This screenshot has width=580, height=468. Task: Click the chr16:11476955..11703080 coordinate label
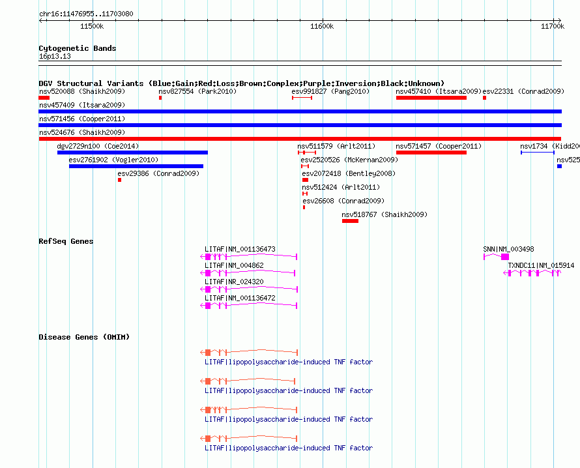point(86,14)
